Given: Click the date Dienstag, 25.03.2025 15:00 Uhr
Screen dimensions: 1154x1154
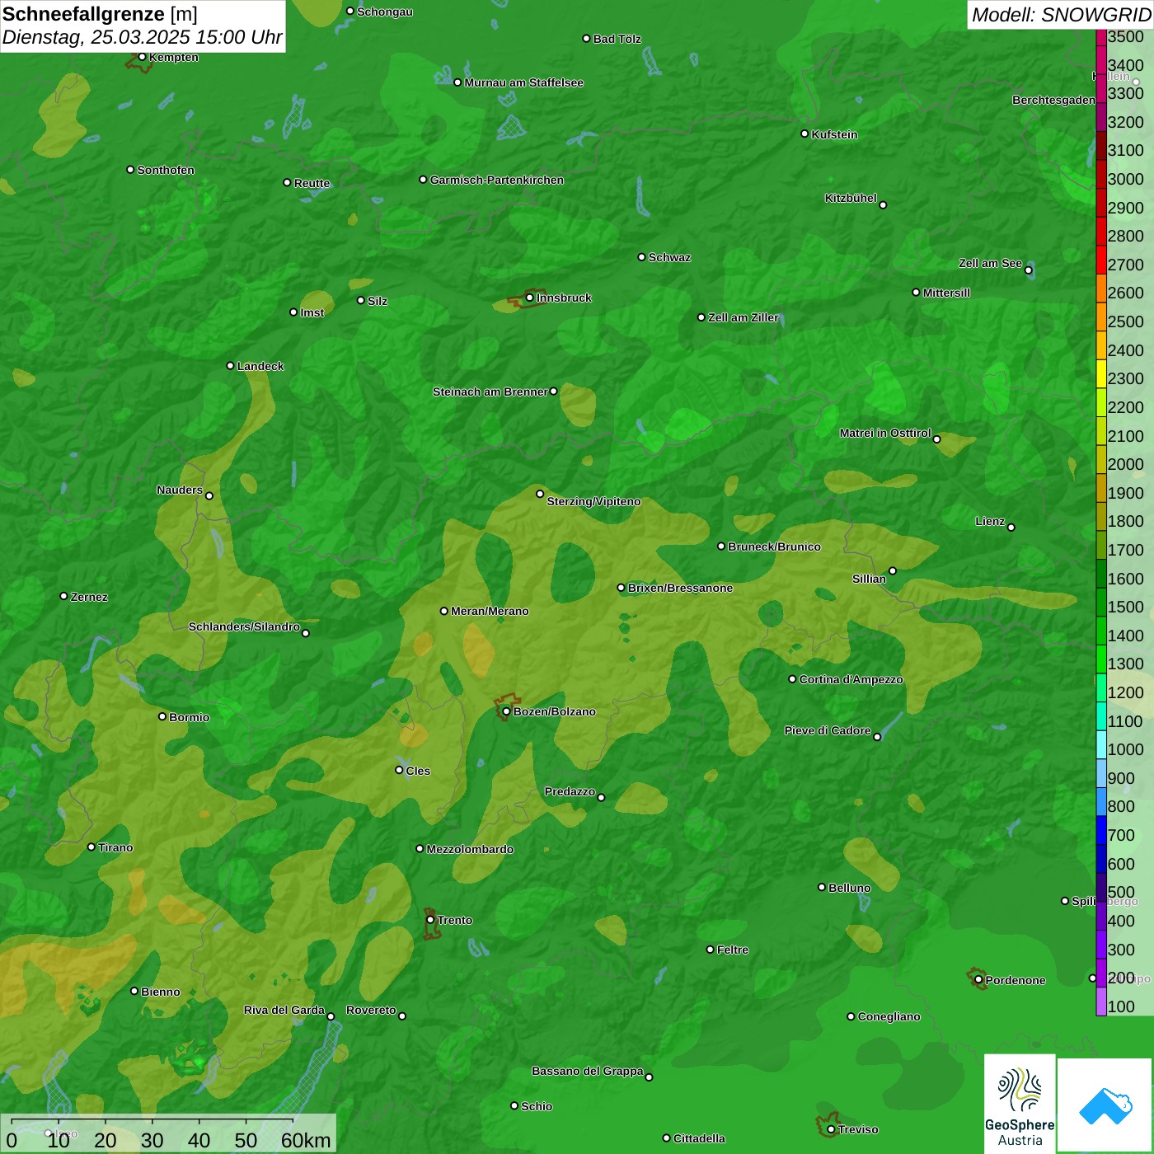Looking at the screenshot, I should [x=142, y=37].
